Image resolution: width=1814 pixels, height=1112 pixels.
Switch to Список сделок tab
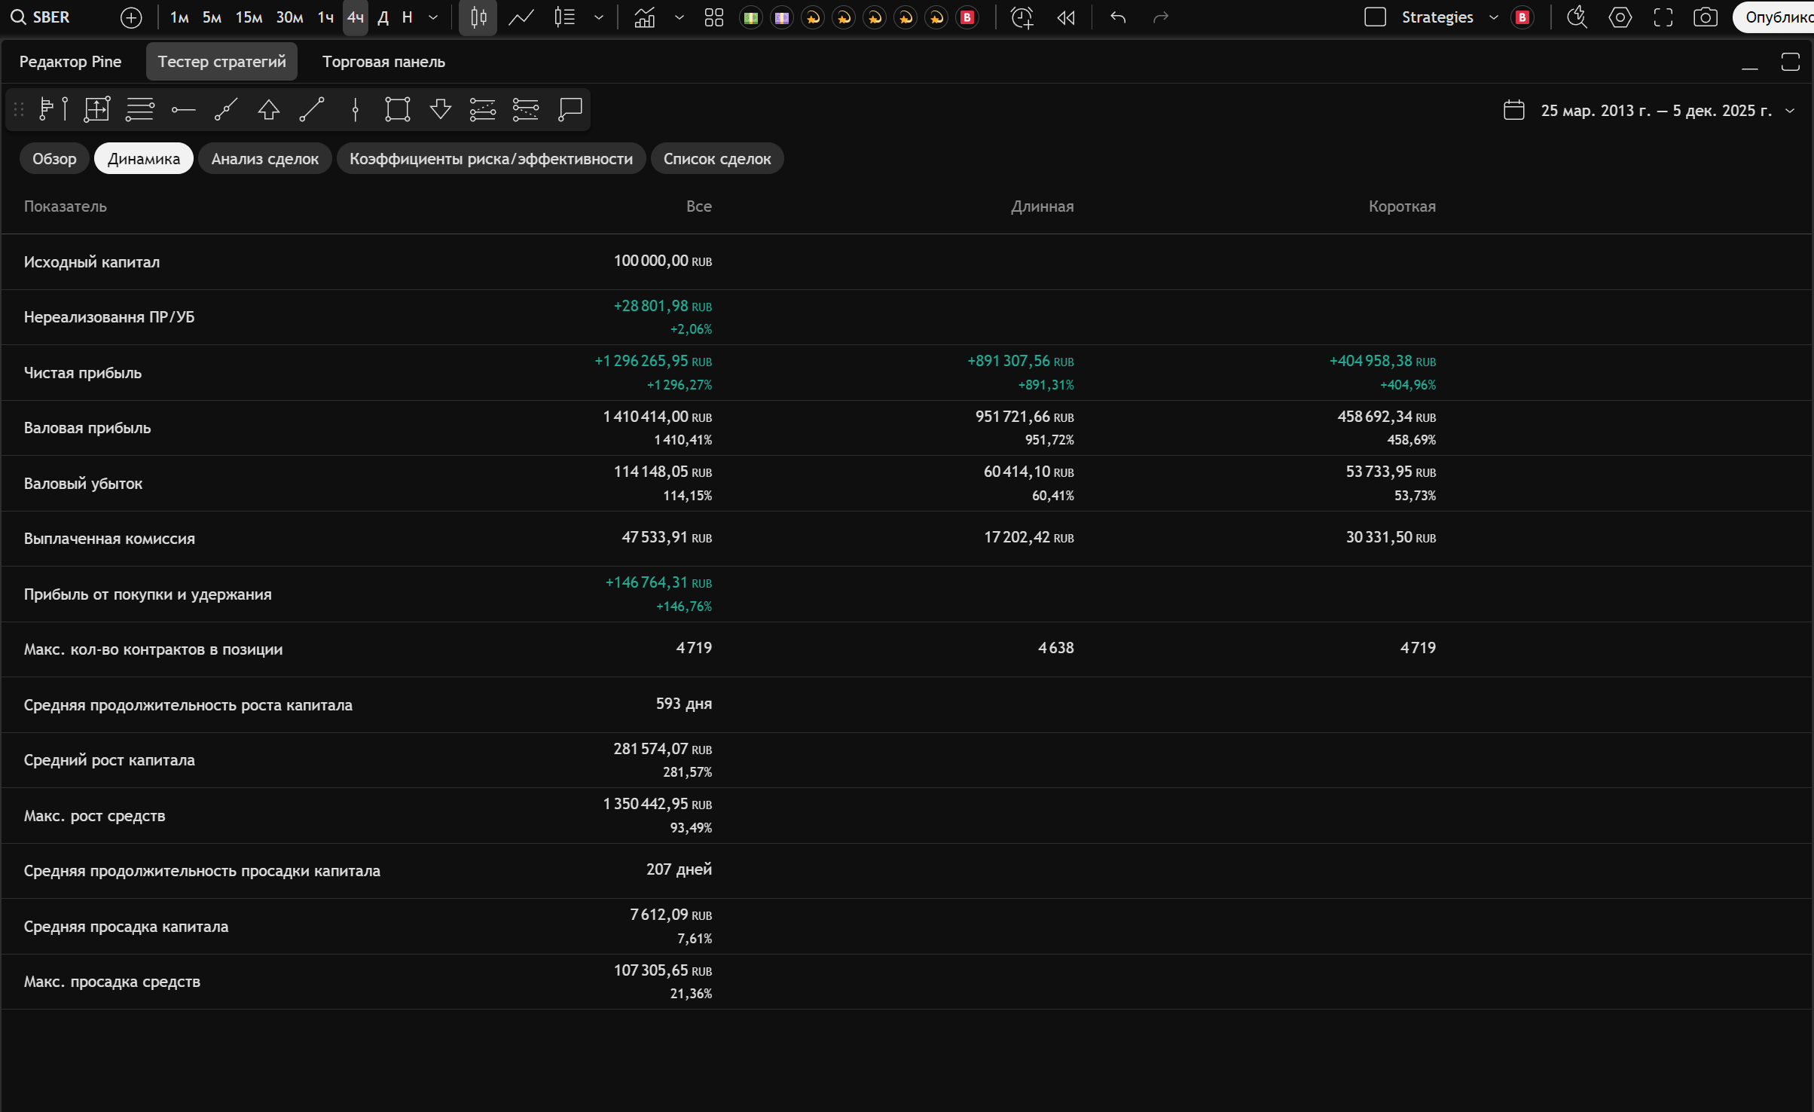tap(716, 159)
